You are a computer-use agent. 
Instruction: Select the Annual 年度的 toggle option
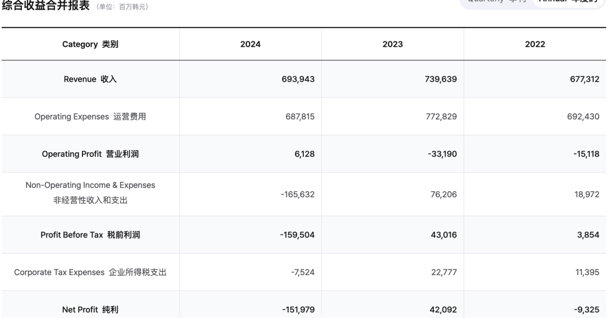click(565, 2)
